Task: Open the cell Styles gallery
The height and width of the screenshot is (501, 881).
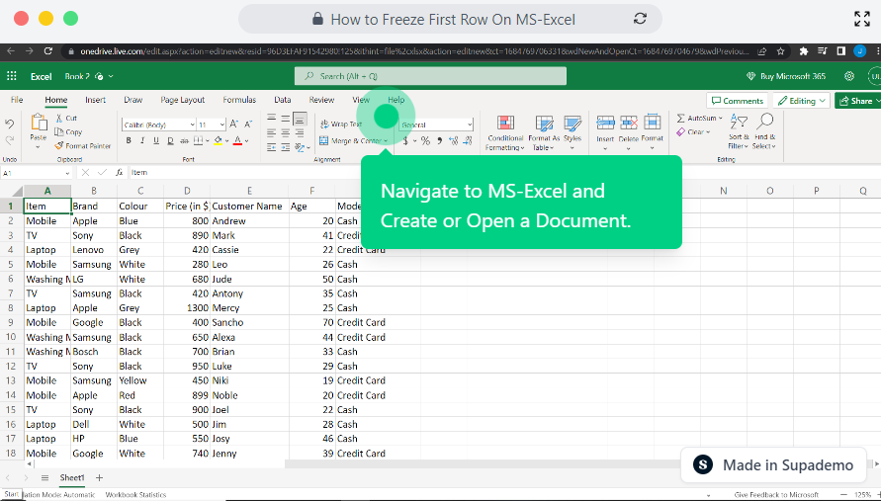Action: 572,132
